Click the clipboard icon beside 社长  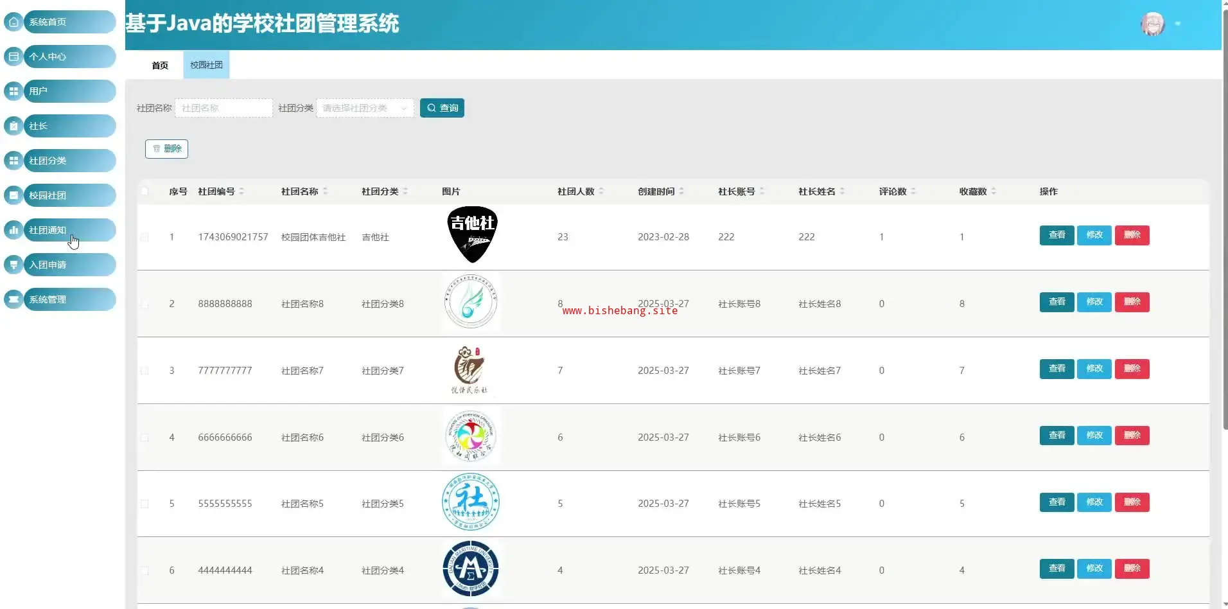click(13, 126)
